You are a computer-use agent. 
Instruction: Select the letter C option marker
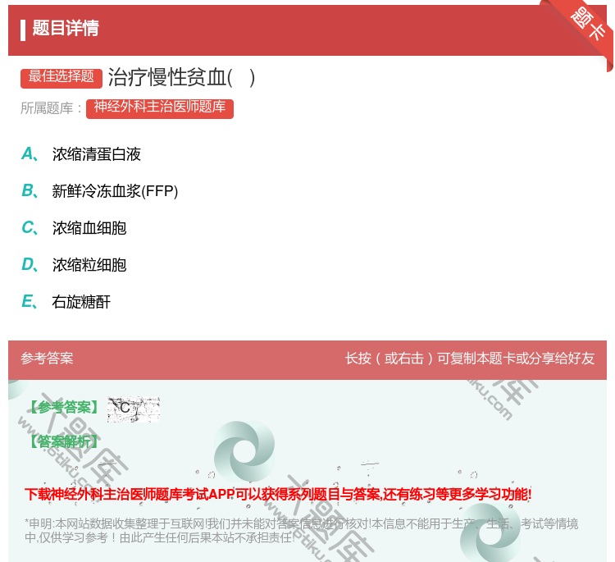coord(29,227)
